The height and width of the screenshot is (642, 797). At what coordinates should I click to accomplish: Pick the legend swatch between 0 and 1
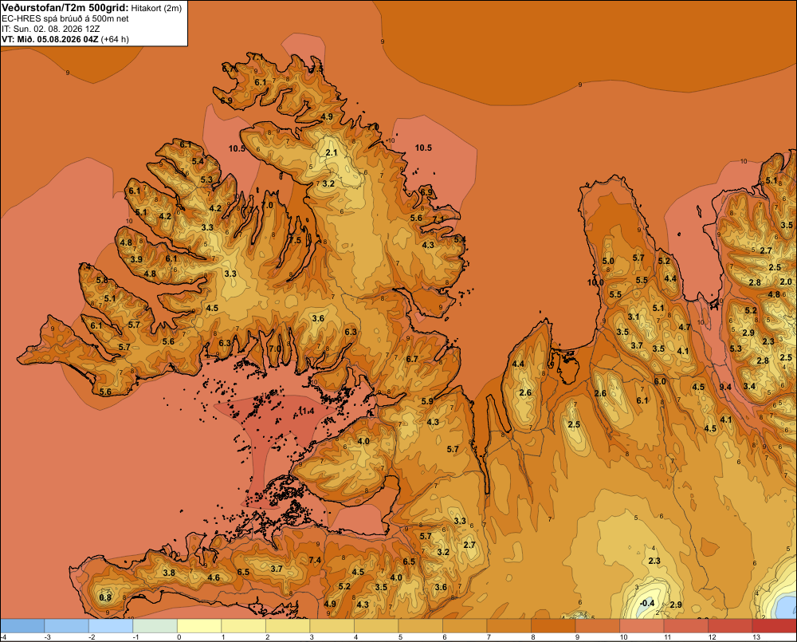pos(199,626)
